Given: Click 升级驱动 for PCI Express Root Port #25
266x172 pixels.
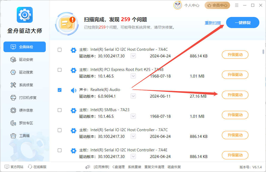Looking at the screenshot, I should pyautogui.click(x=235, y=75).
